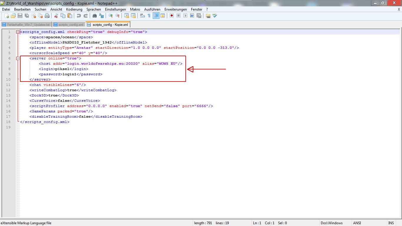This screenshot has height=226, width=402.
Task: Click eXtensible Markup Language file status text
Action: point(26,223)
